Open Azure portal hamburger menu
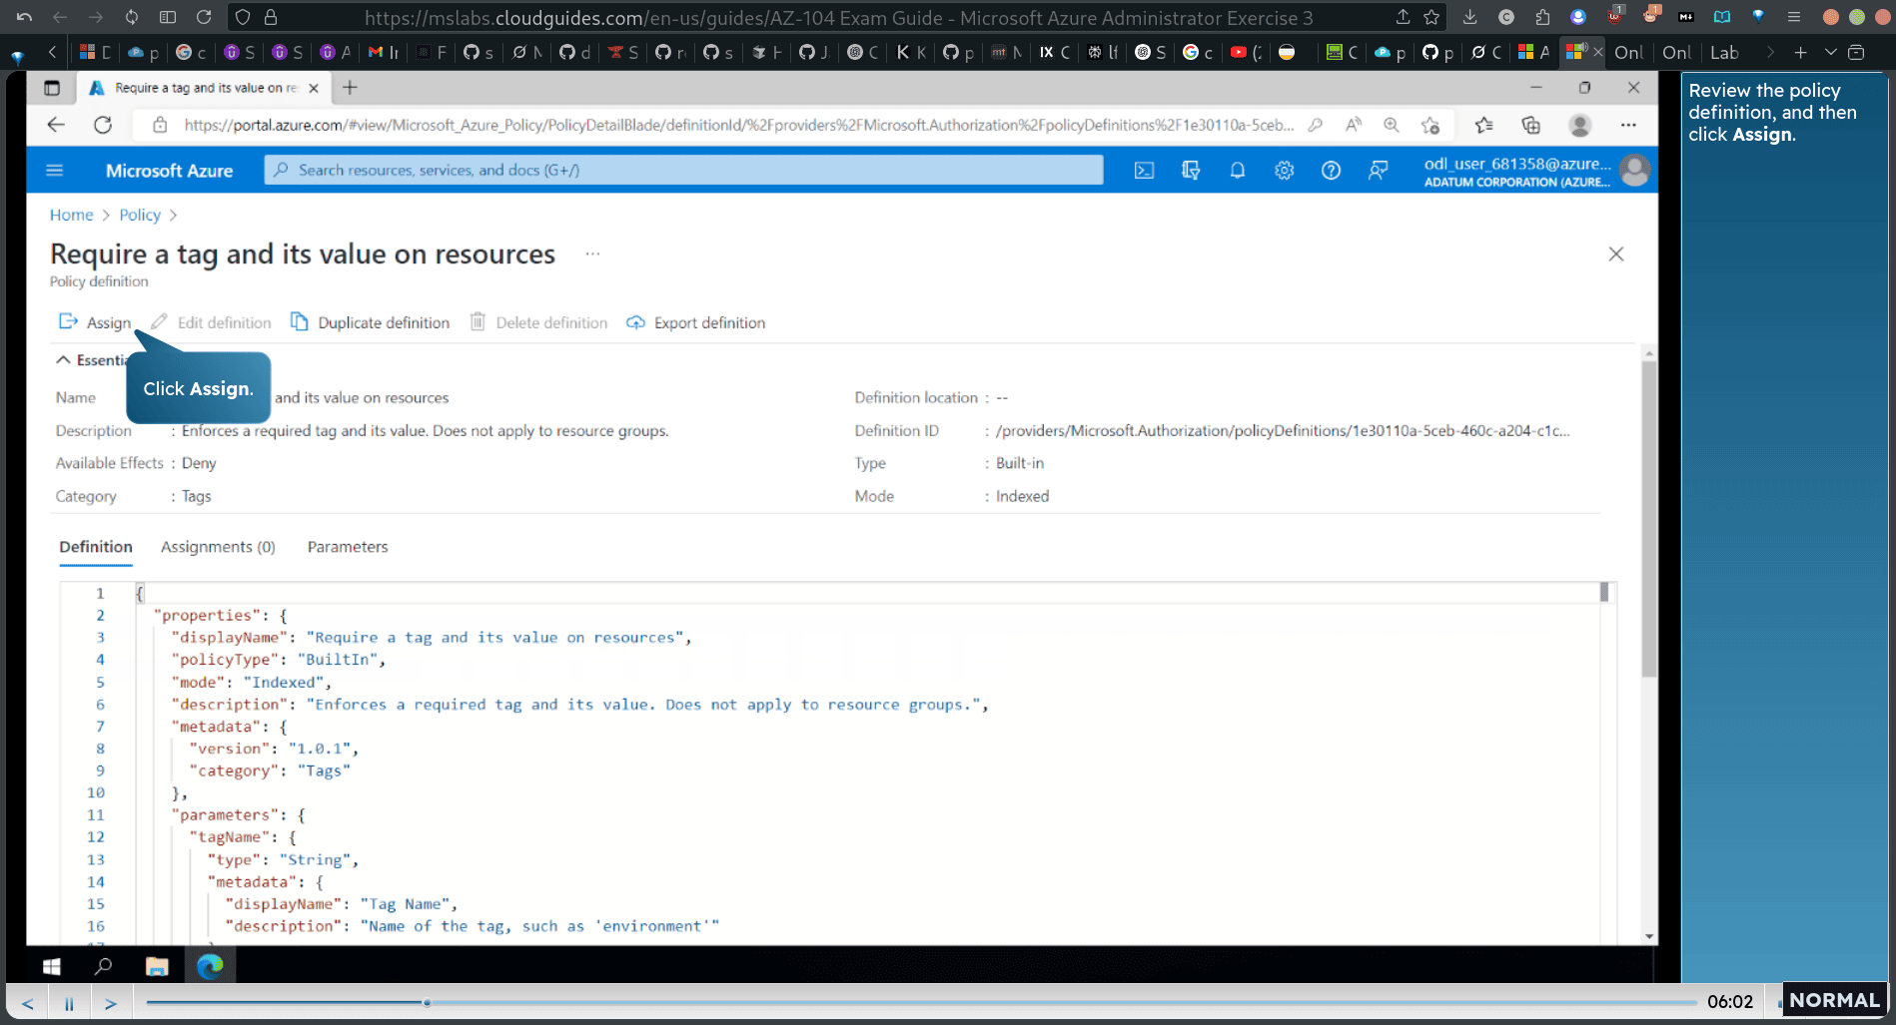Image resolution: width=1896 pixels, height=1025 pixels. click(55, 171)
